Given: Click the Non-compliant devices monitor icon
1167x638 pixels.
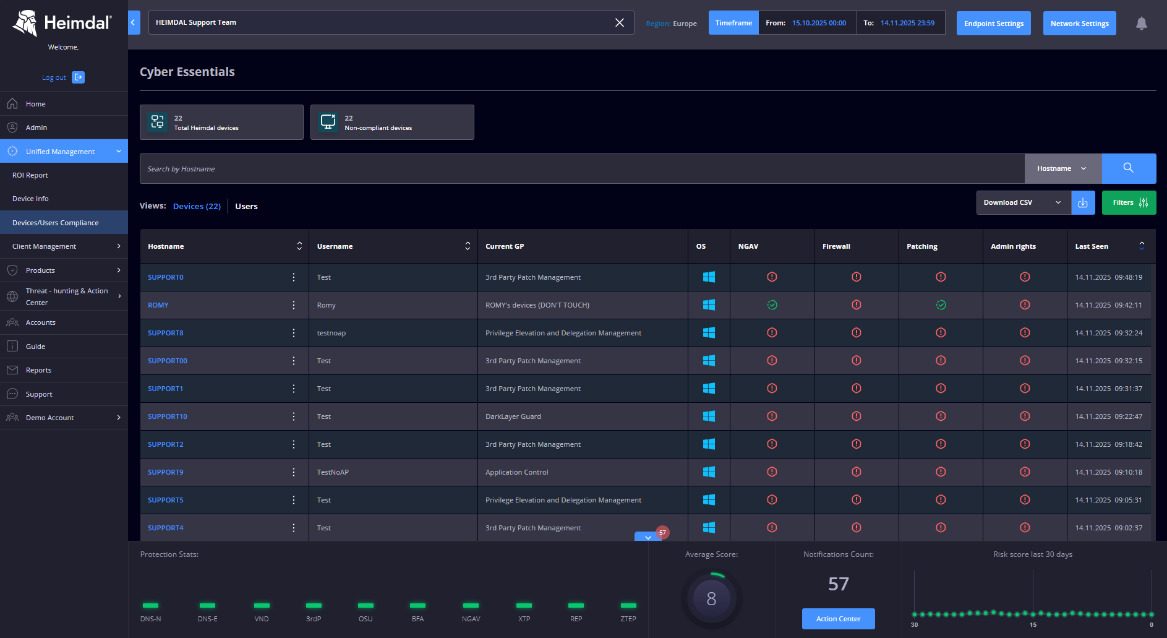Looking at the screenshot, I should (x=328, y=122).
